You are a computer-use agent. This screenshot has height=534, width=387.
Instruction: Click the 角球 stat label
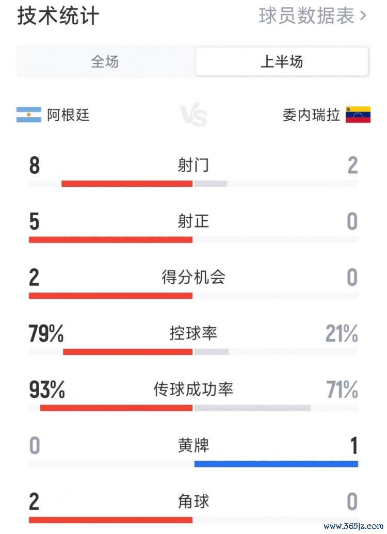click(193, 501)
